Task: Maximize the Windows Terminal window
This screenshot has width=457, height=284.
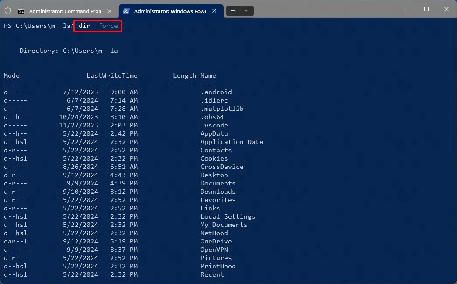Action: coord(426,9)
